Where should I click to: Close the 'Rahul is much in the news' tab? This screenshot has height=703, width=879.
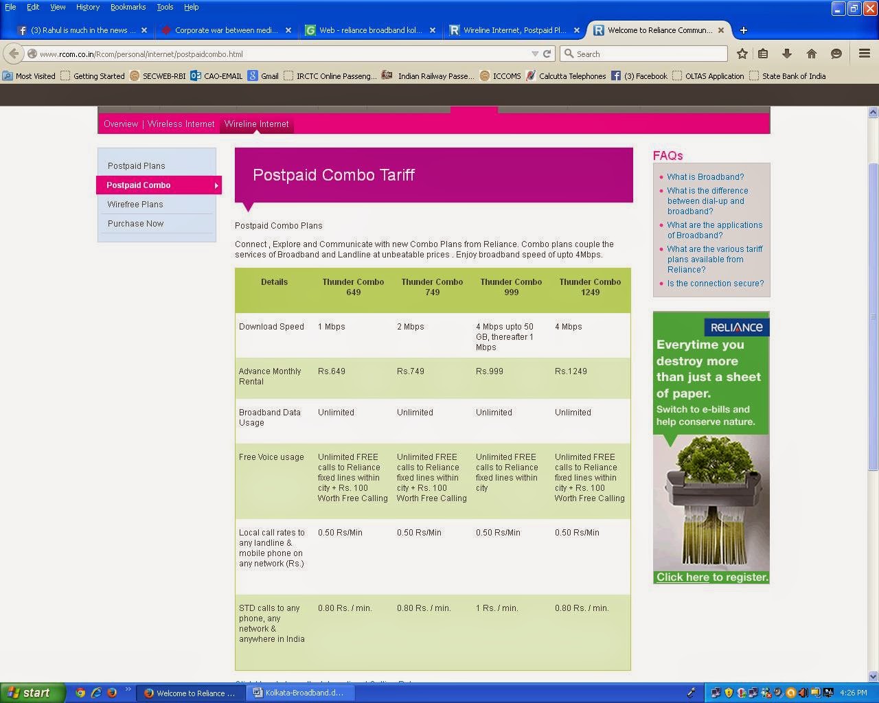144,30
